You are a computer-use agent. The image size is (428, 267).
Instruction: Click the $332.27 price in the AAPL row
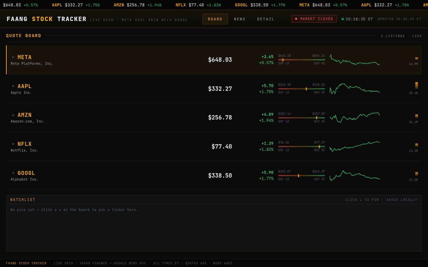pos(220,89)
